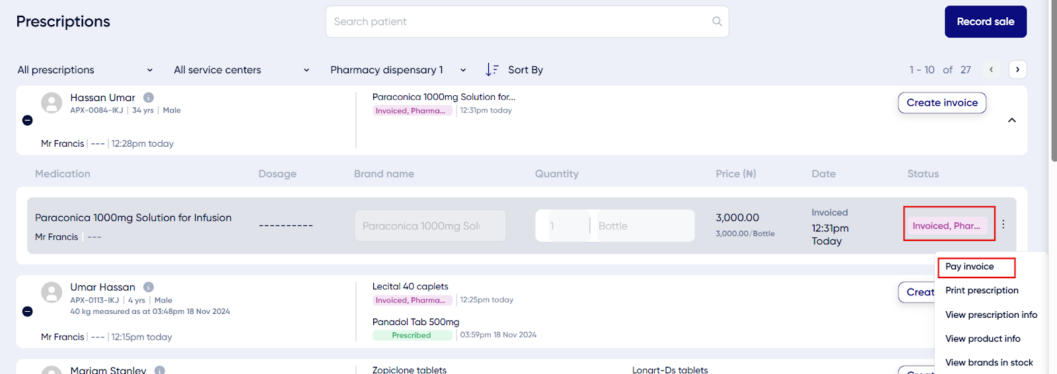Image resolution: width=1057 pixels, height=374 pixels.
Task: Choose Print prescription menu option
Action: click(x=981, y=291)
